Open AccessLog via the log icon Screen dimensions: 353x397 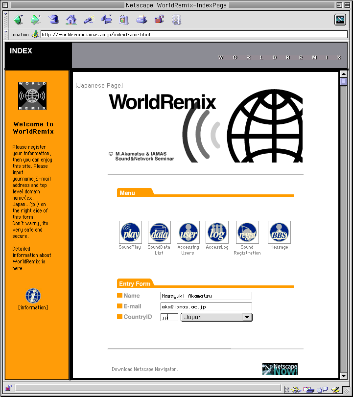point(217,232)
